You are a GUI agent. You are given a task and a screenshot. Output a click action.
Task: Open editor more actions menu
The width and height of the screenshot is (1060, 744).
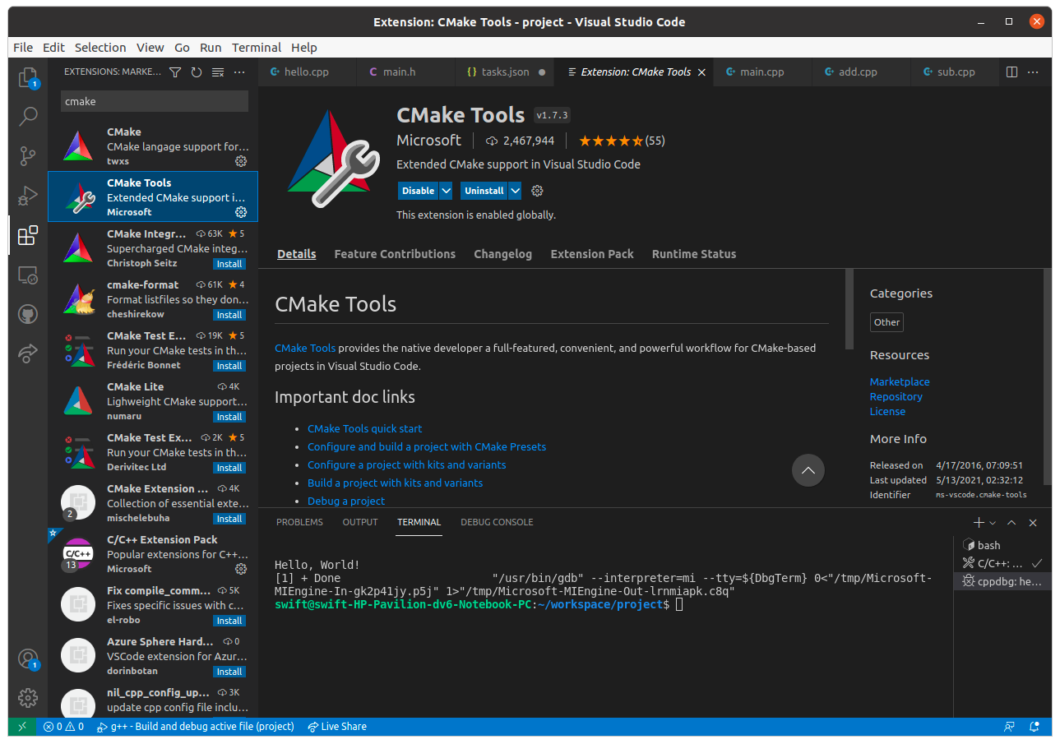pos(1034,72)
